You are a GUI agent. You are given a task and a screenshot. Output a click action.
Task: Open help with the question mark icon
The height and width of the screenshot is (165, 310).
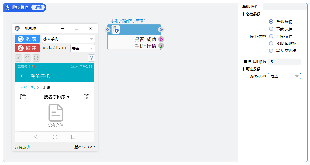pyautogui.click(x=91, y=58)
